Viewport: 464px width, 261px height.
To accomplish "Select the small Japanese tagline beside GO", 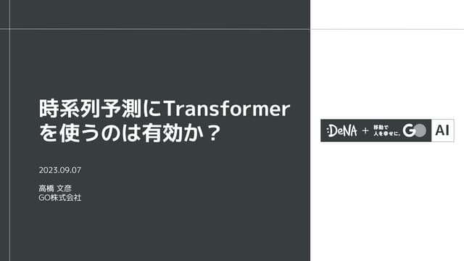I will click(386, 130).
